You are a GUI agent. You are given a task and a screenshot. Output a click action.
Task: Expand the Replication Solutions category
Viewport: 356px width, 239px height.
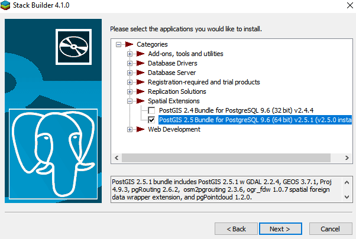tap(130, 91)
